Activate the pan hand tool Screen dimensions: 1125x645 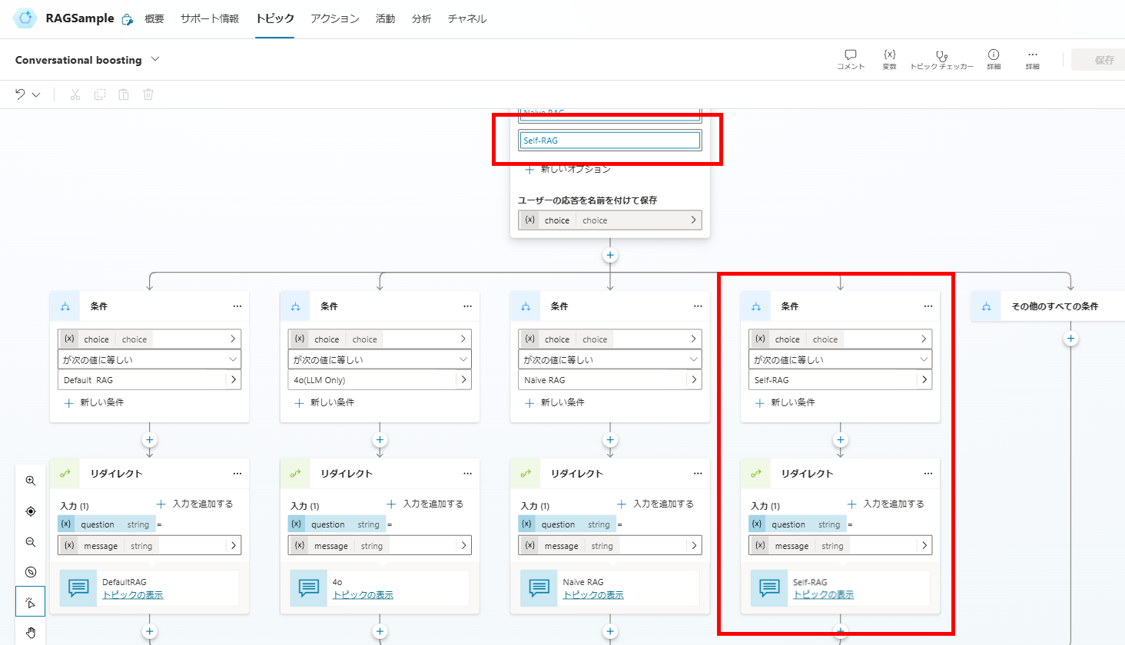(31, 631)
